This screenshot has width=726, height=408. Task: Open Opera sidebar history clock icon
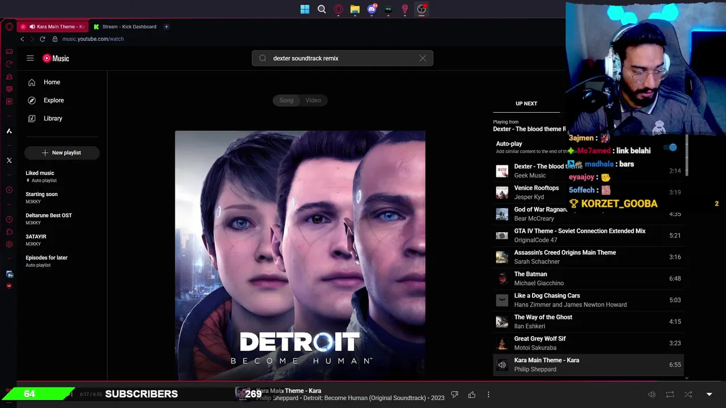tap(9, 219)
